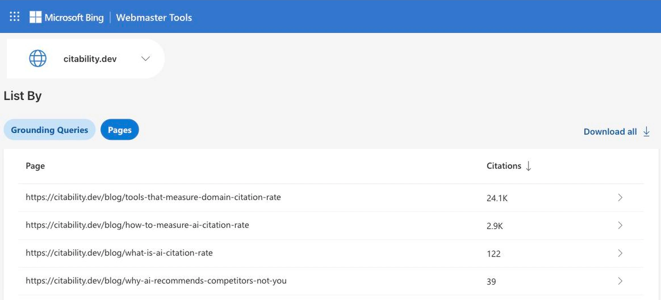
Task: Open the why-ai-recommends-competitors-not-you page URL
Action: pos(156,281)
